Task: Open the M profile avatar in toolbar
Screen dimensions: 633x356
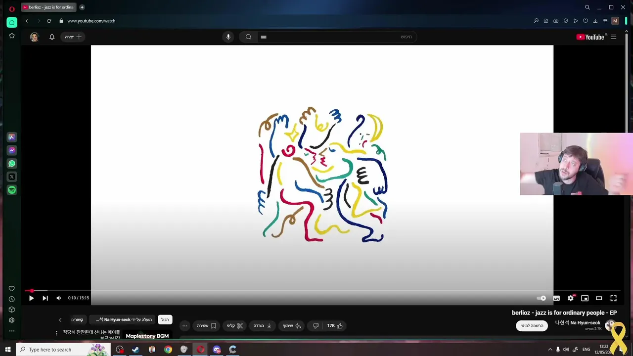Action: [615, 21]
